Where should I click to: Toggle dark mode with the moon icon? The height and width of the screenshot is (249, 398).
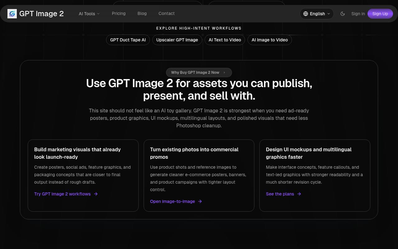(x=343, y=14)
